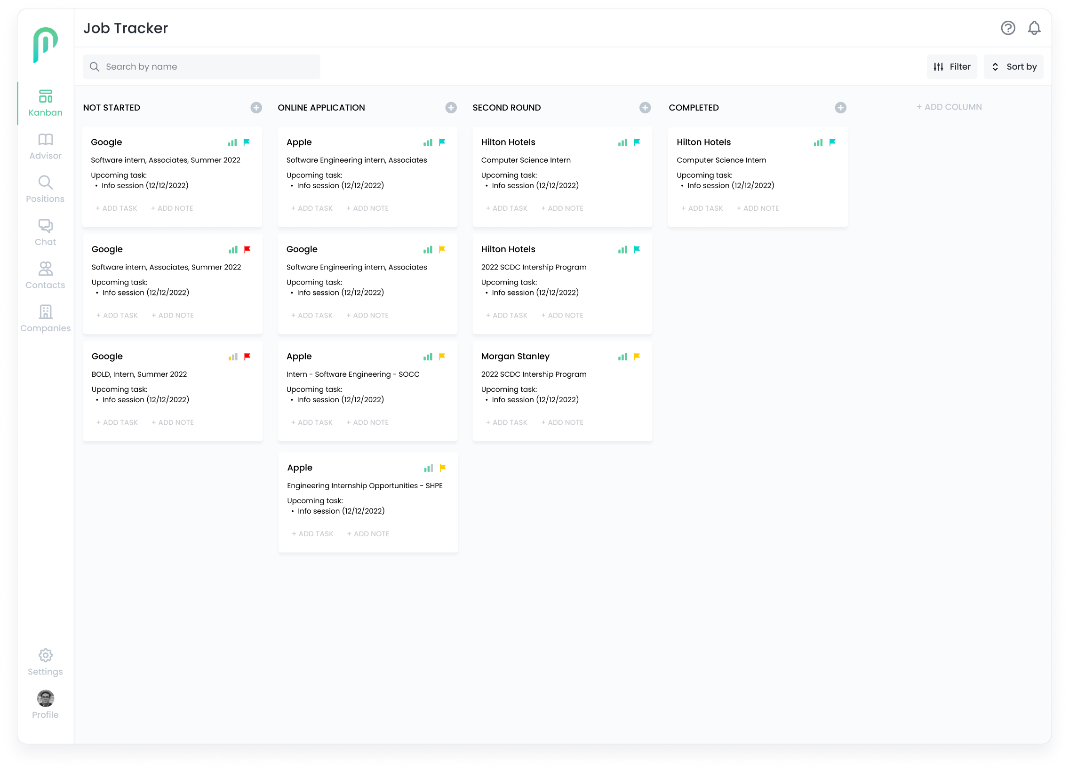Open the Kanban view in the sidebar
The width and height of the screenshot is (1069, 770).
click(45, 103)
